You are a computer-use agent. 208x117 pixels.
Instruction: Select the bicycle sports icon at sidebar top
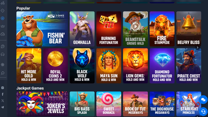[x=3, y=3]
